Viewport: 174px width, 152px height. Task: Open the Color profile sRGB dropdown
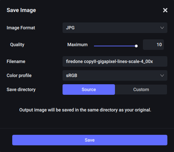click(115, 75)
